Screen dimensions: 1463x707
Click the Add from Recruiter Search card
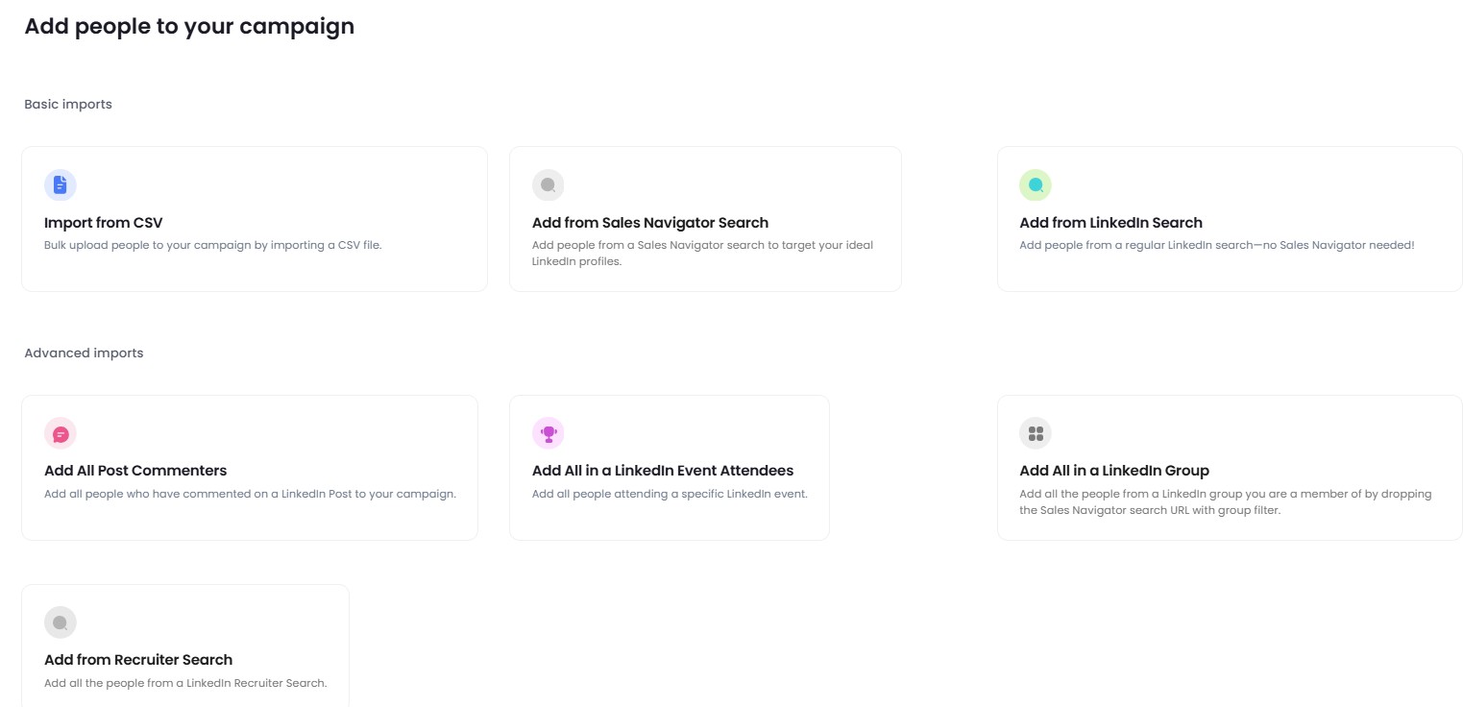tap(185, 646)
